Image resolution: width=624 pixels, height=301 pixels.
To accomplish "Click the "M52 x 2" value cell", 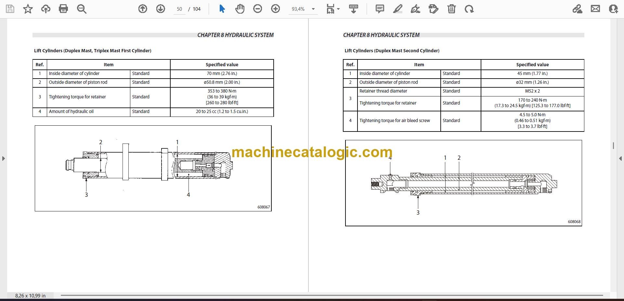I will click(x=532, y=91).
